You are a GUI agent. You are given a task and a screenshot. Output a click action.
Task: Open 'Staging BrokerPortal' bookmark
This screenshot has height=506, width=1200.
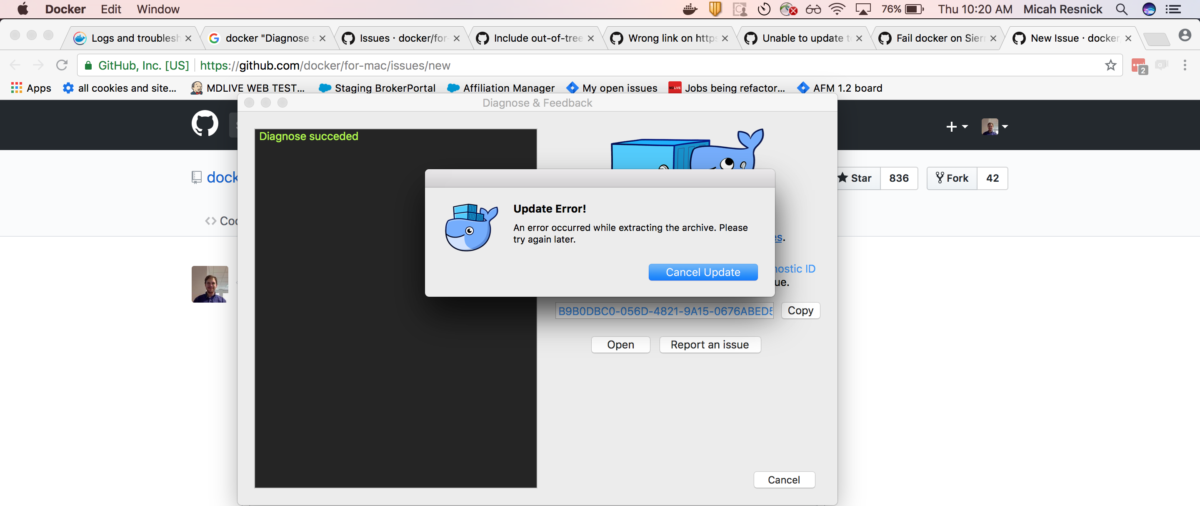pyautogui.click(x=377, y=88)
